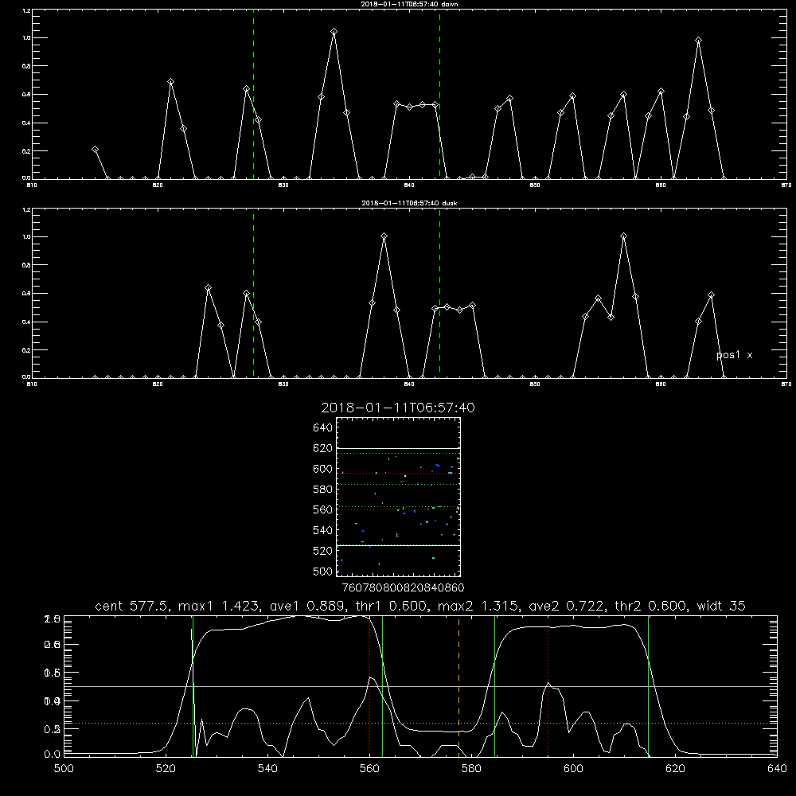Click the 560 label on scatter image y-axis
Screen dimensions: 796x796
point(323,509)
